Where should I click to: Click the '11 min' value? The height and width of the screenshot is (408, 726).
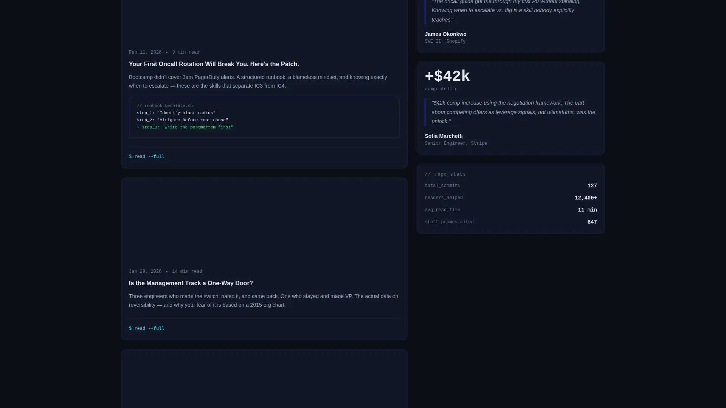pyautogui.click(x=587, y=210)
